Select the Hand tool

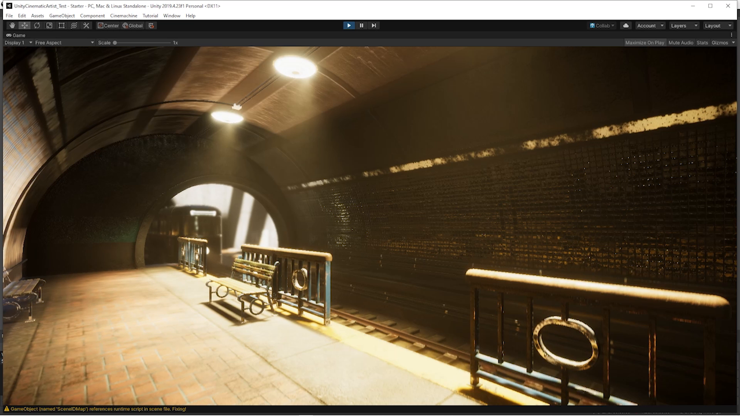click(x=12, y=25)
